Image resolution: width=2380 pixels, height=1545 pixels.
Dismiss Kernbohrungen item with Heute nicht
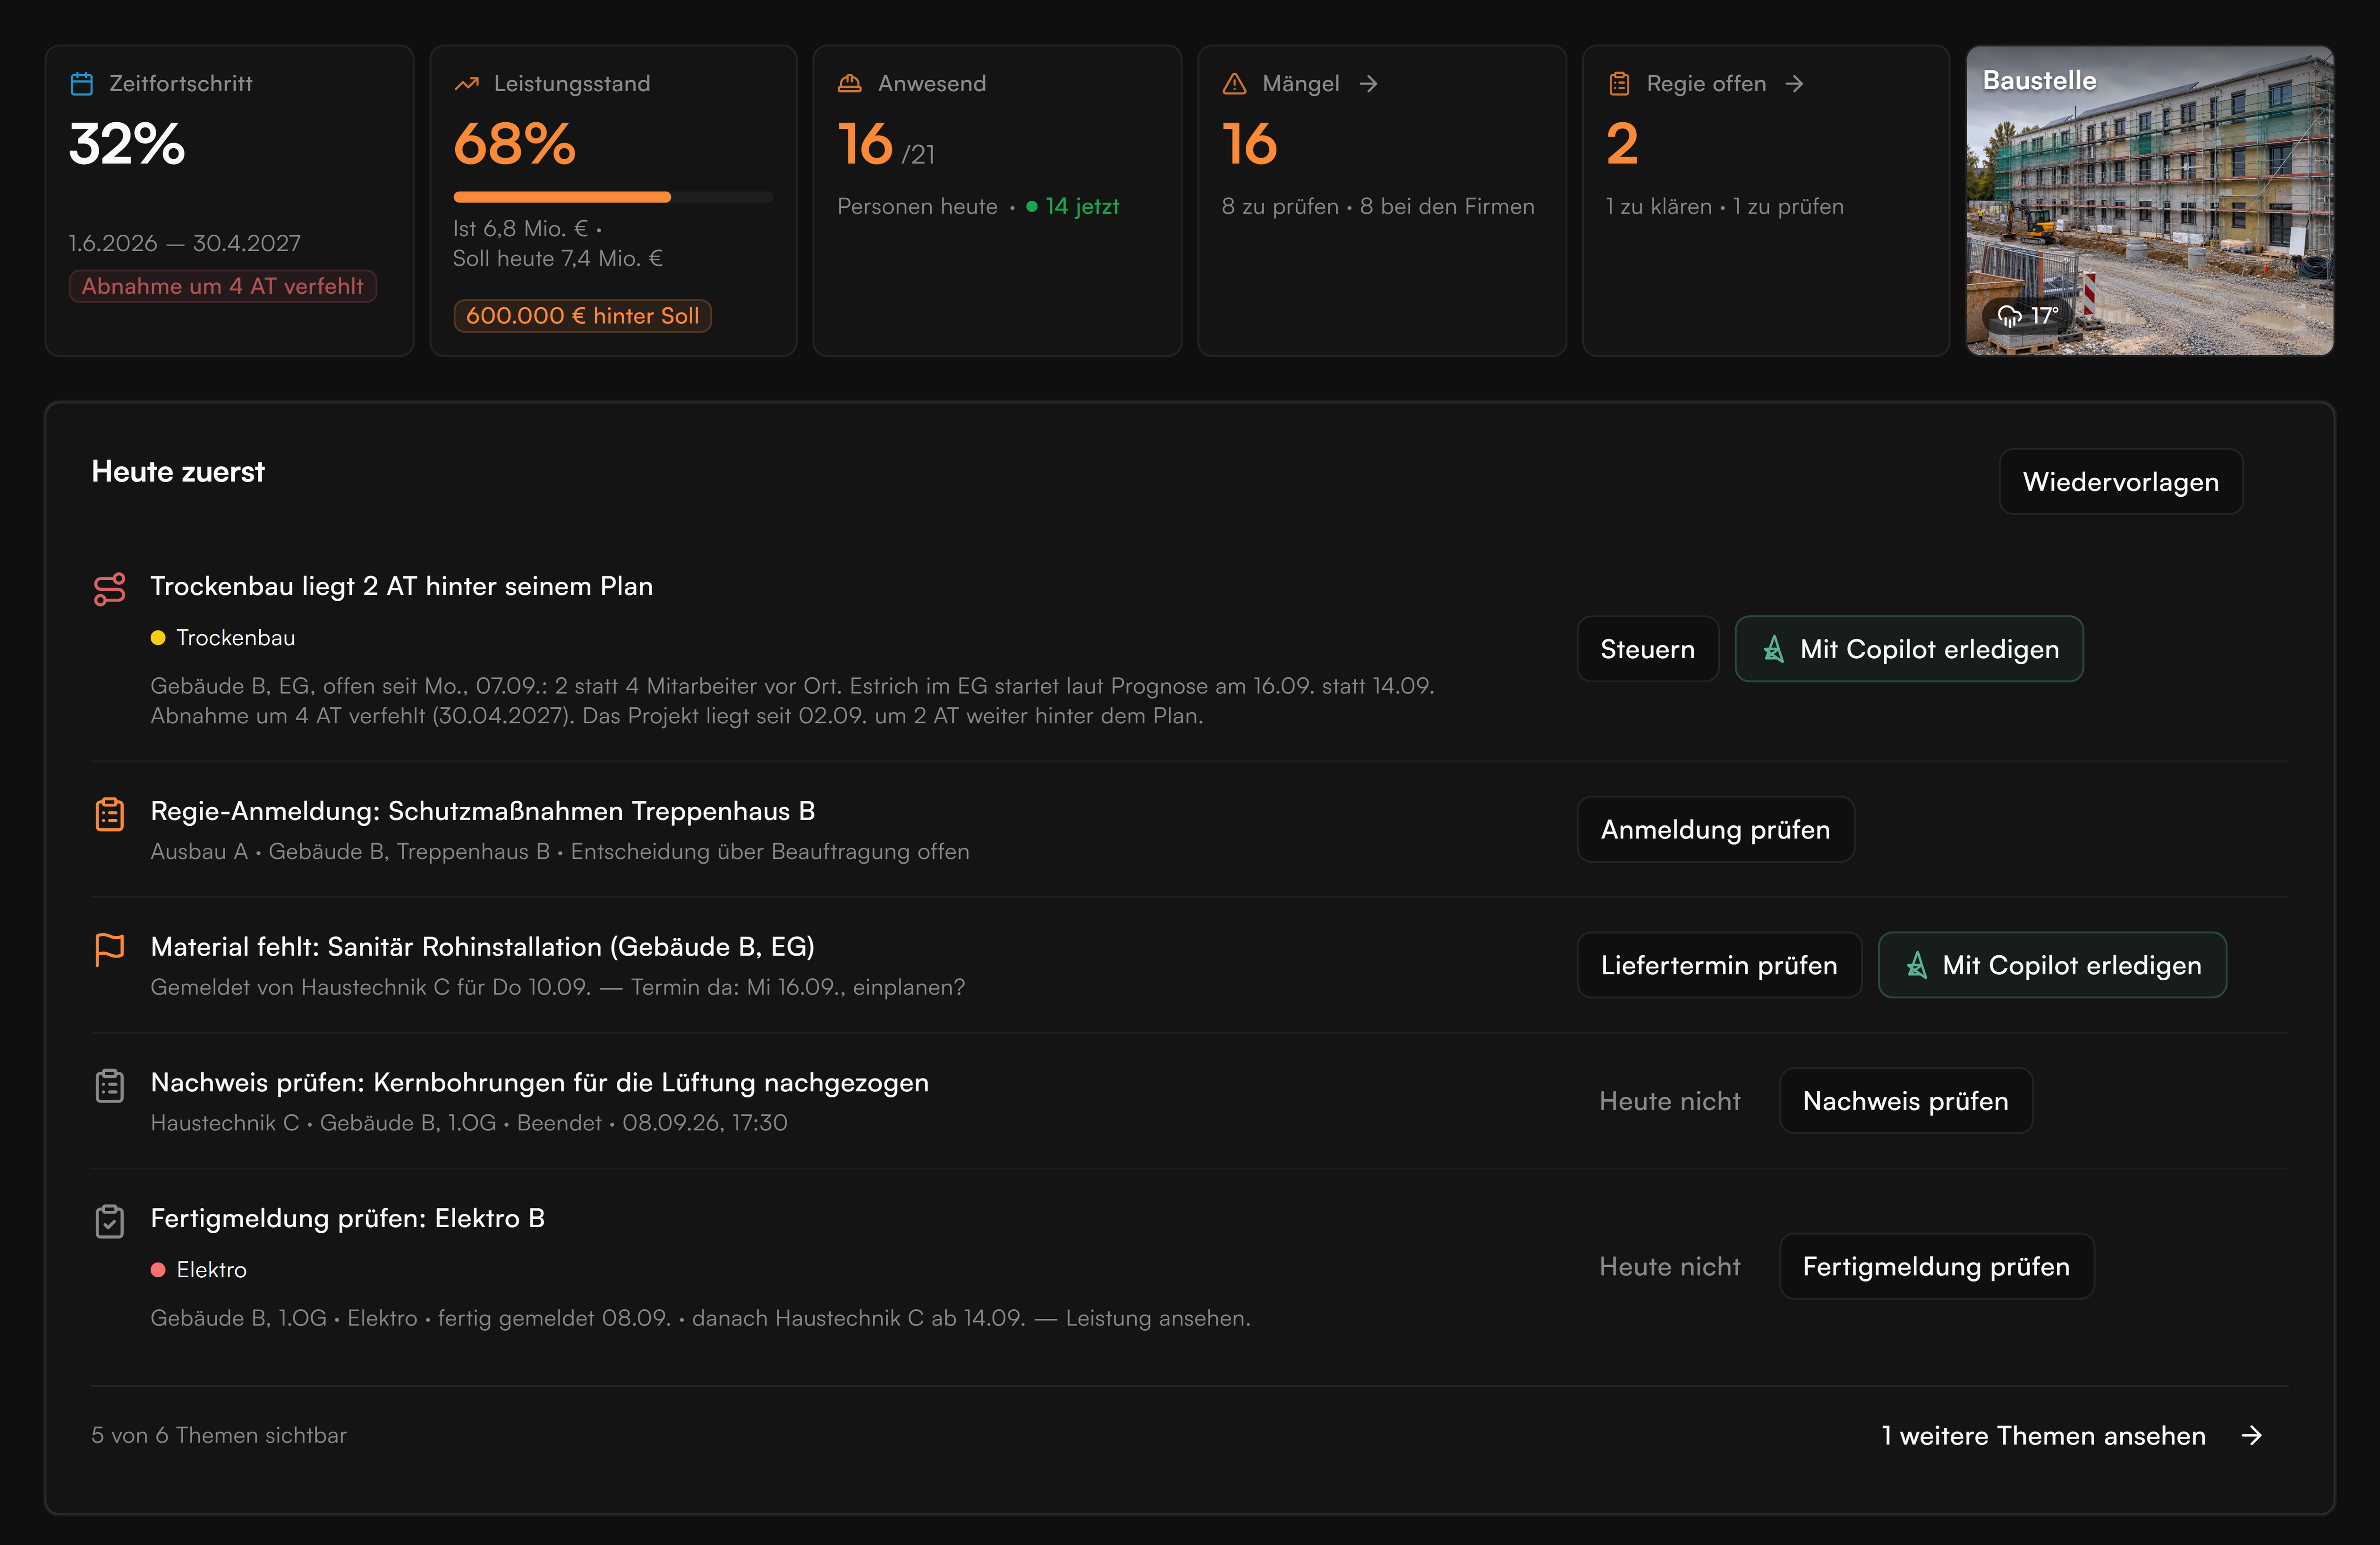(1670, 1101)
